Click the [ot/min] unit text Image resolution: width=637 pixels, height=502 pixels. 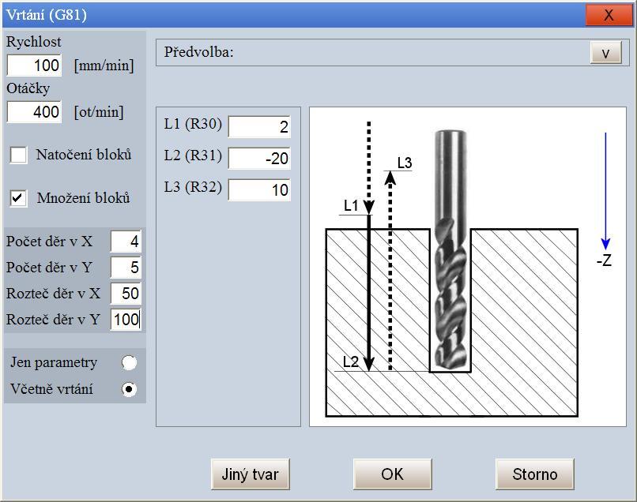(99, 112)
